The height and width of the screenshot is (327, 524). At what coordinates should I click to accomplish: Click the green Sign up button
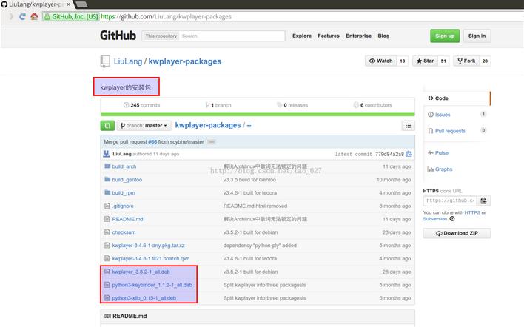445,36
